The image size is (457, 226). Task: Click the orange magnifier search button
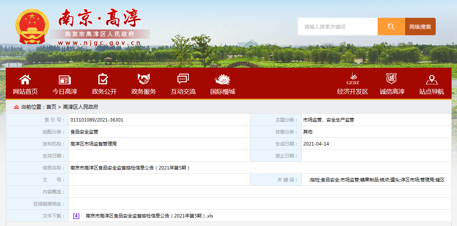click(391, 27)
